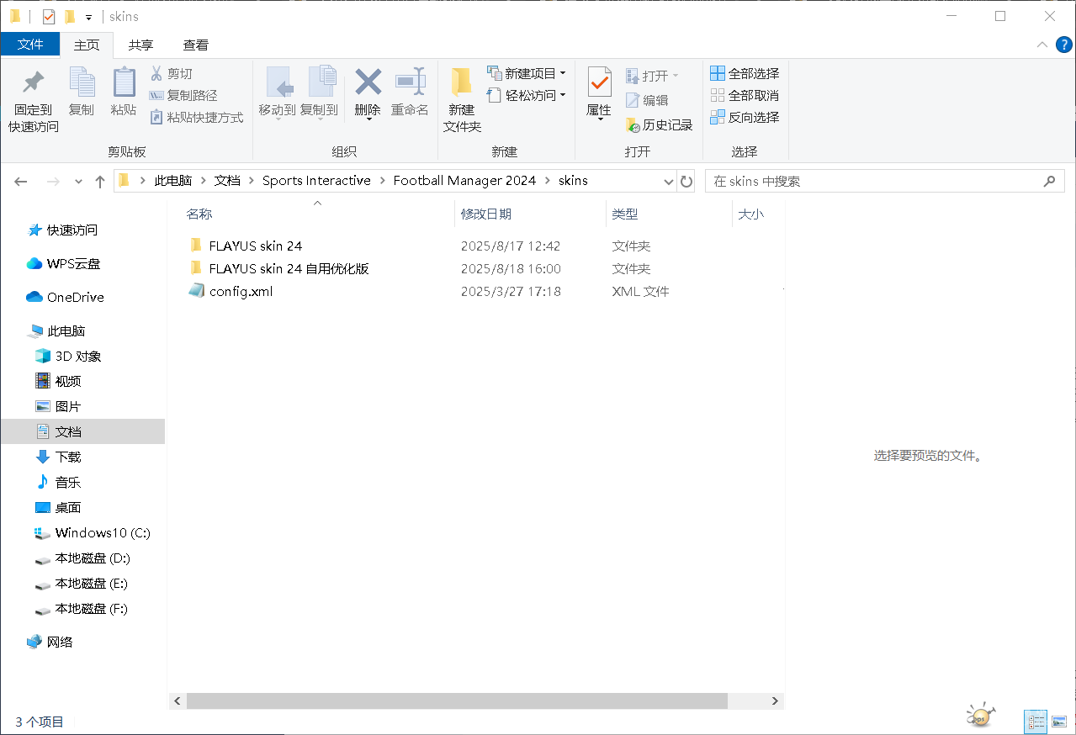
Task: Click the 粘贴 paste clipboard icon
Action: [x=124, y=82]
